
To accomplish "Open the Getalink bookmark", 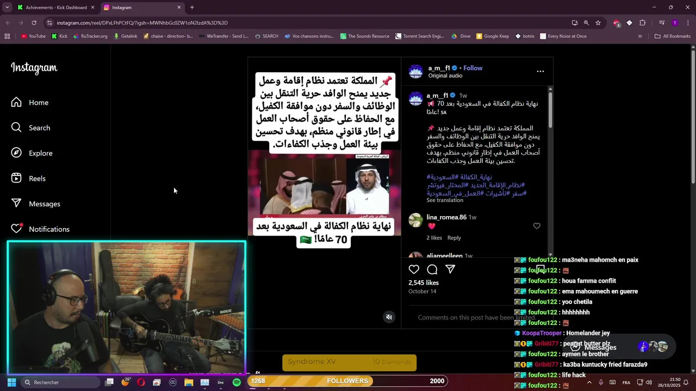I will click(126, 36).
